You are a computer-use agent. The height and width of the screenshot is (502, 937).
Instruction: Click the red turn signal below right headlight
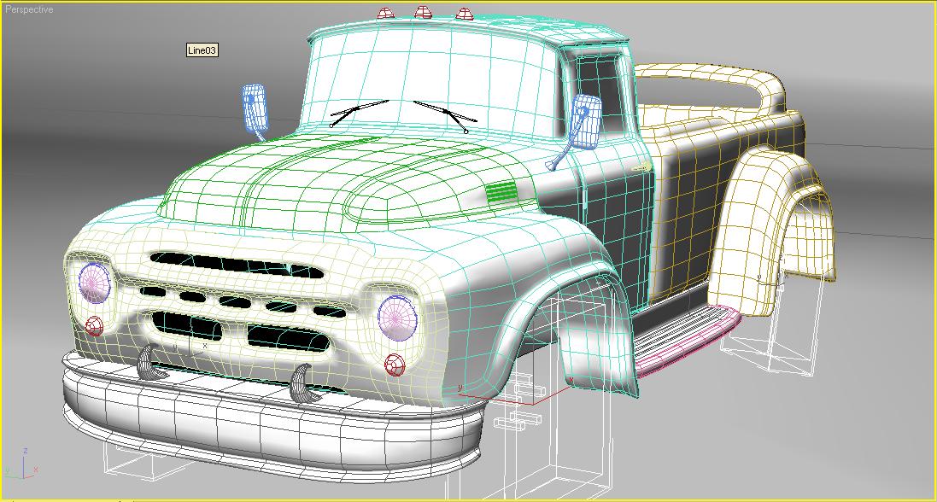(x=394, y=365)
